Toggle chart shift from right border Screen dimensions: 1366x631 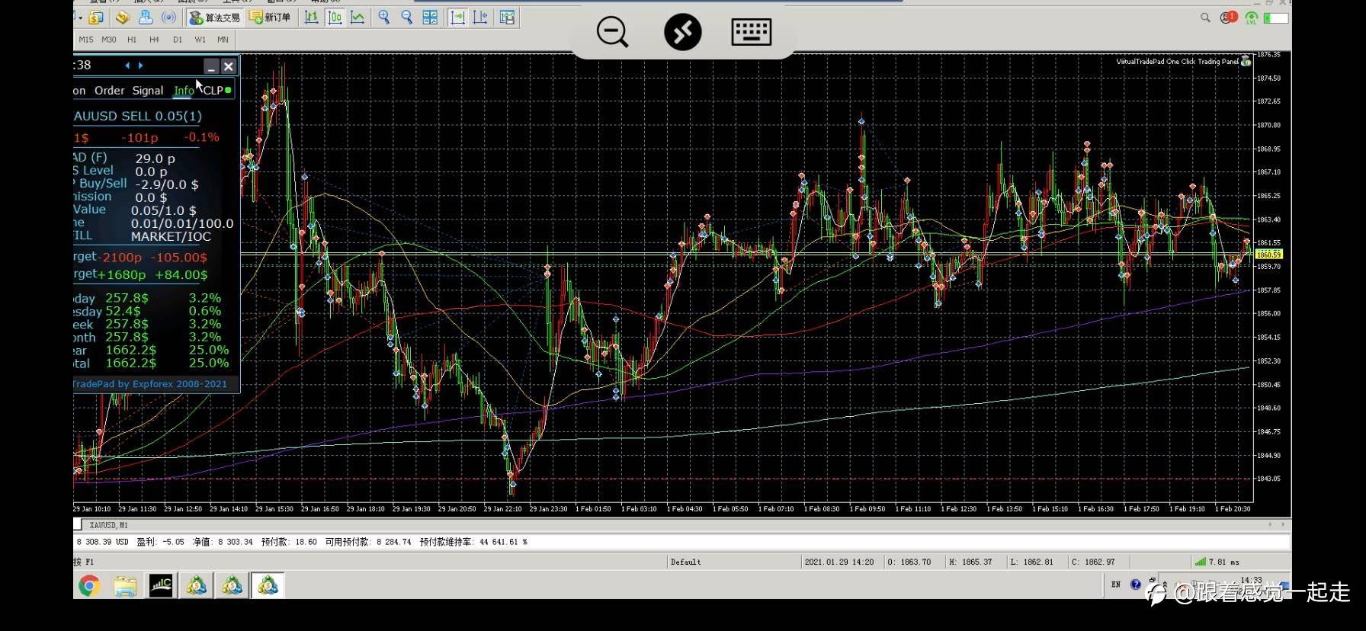(480, 18)
